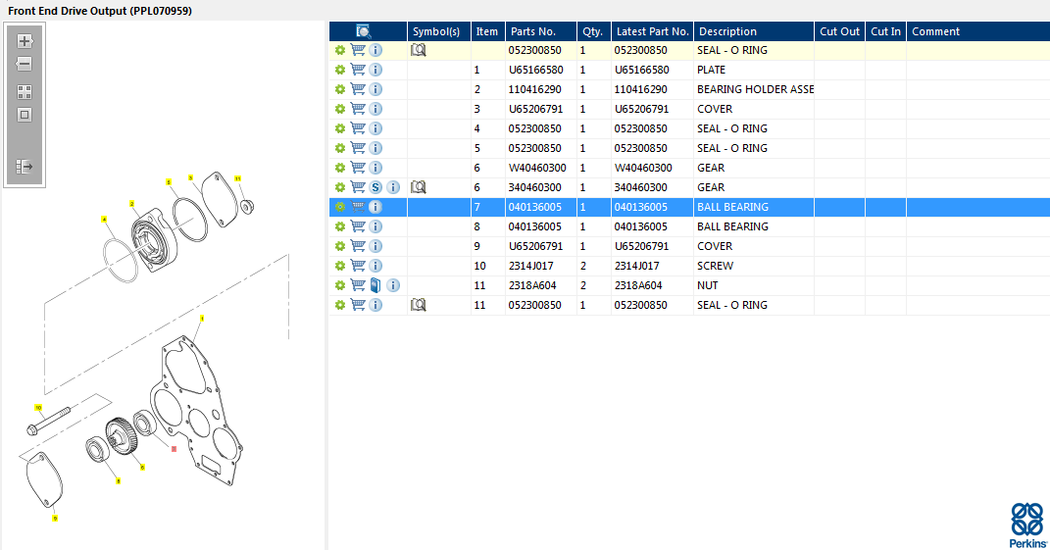Click the blue S icon on GEAR row

pyautogui.click(x=375, y=187)
